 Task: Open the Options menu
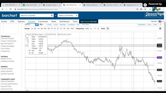21,21
